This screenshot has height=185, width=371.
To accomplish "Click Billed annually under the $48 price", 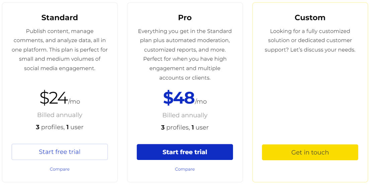I will (185, 116).
